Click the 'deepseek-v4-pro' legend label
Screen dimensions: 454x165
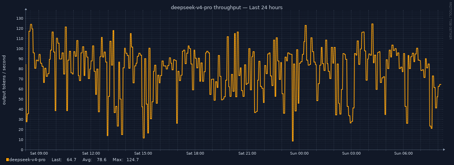(27, 160)
